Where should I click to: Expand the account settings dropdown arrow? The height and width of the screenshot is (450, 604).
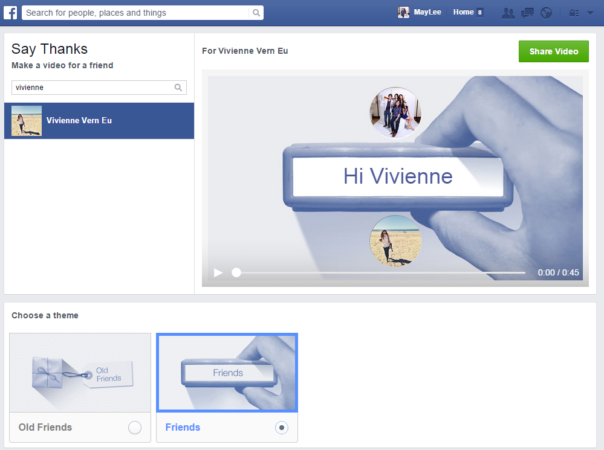click(x=590, y=13)
